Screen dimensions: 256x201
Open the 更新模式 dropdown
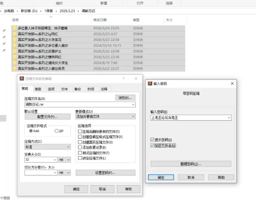[106, 117]
